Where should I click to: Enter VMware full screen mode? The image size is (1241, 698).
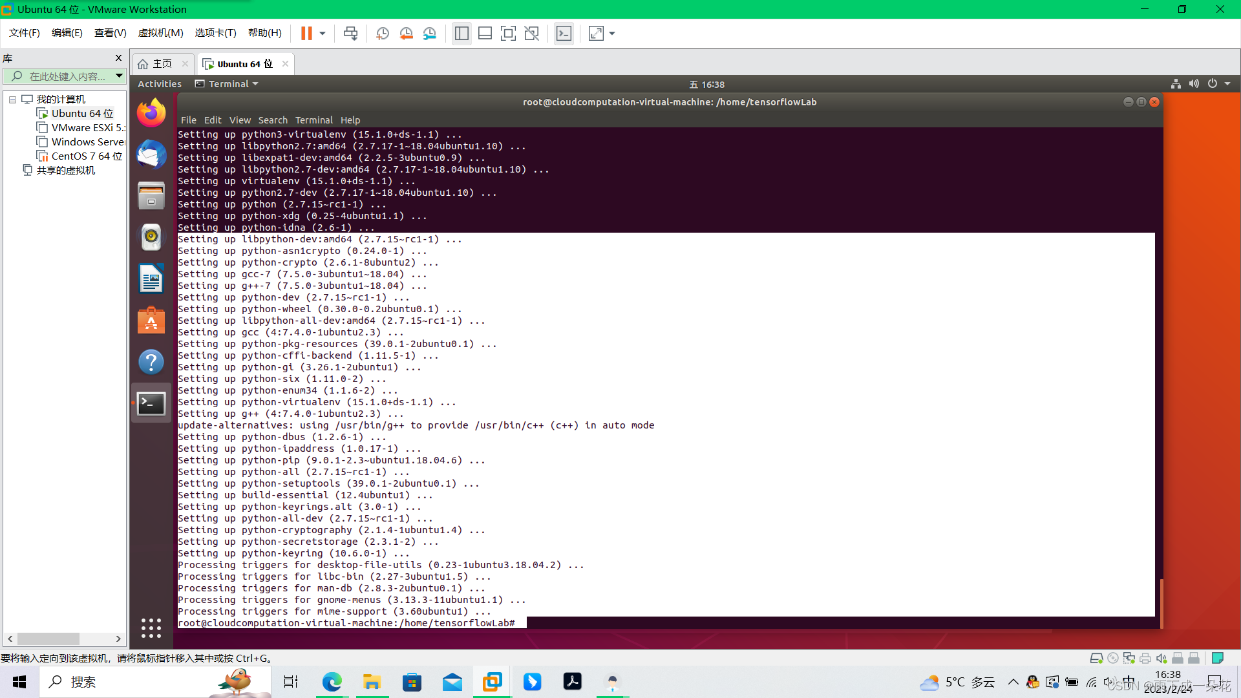click(508, 34)
